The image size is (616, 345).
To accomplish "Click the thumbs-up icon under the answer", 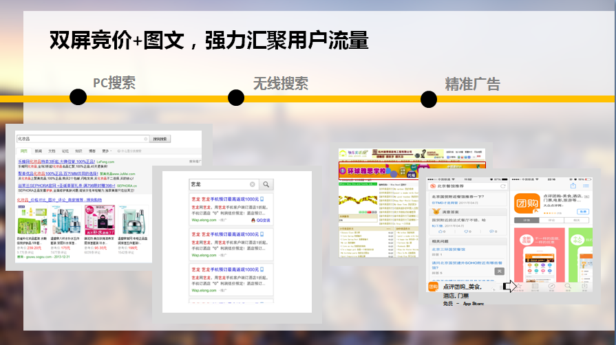I will [442, 232].
